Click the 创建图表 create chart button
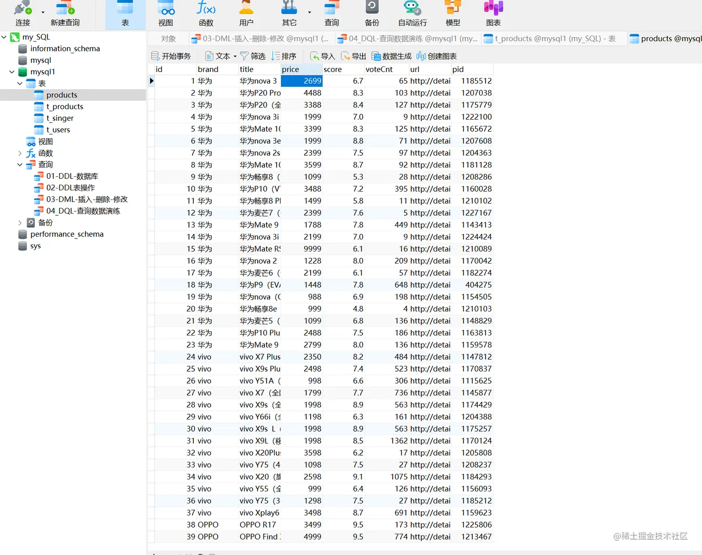Image resolution: width=702 pixels, height=555 pixels. pos(437,56)
